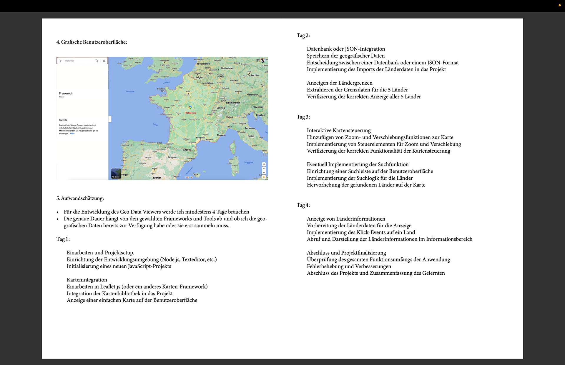The height and width of the screenshot is (365, 565).
Task: Click 'Implementierung der Suchlogik für die Länder'
Action: click(360, 178)
